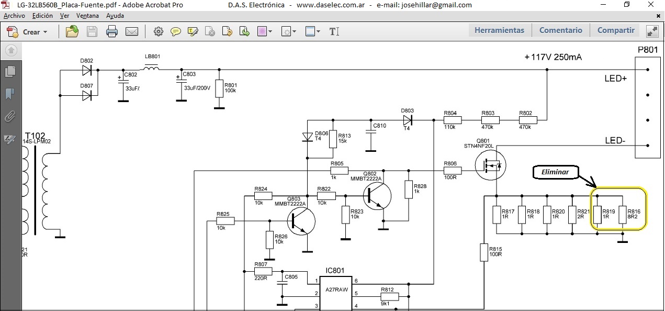Open the page display dropdown arrow
This screenshot has height=311, width=665.
tap(319, 32)
